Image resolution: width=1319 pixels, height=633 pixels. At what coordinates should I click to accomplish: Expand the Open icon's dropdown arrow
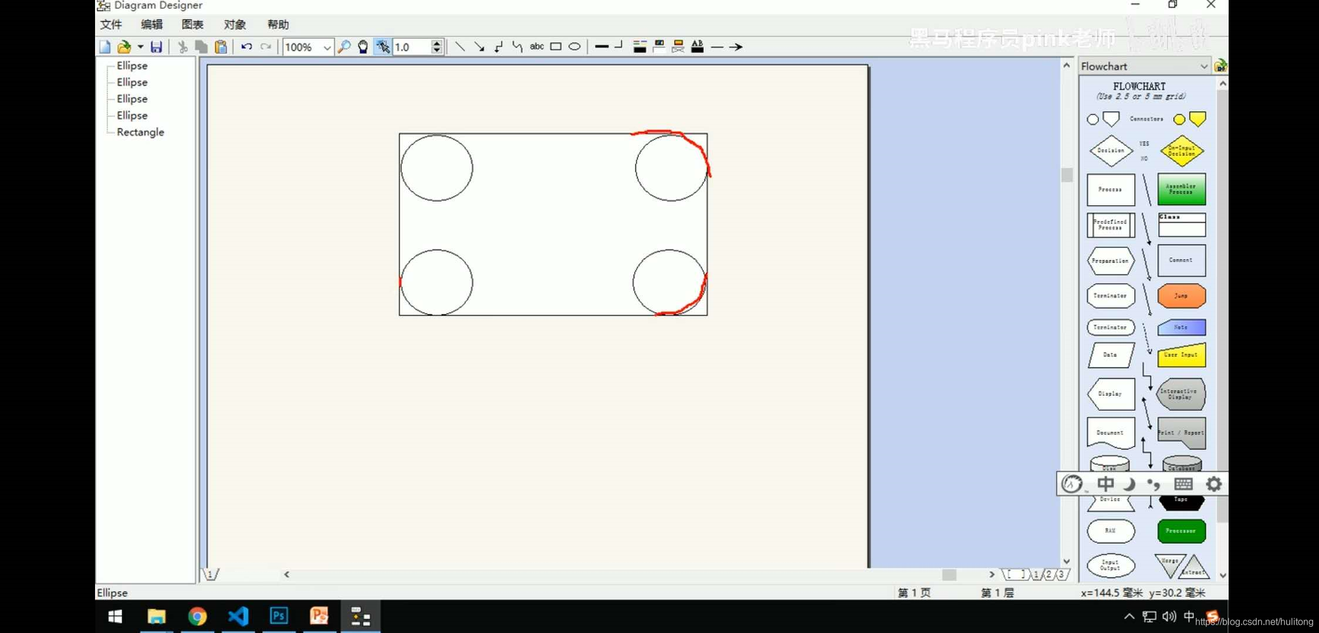140,47
